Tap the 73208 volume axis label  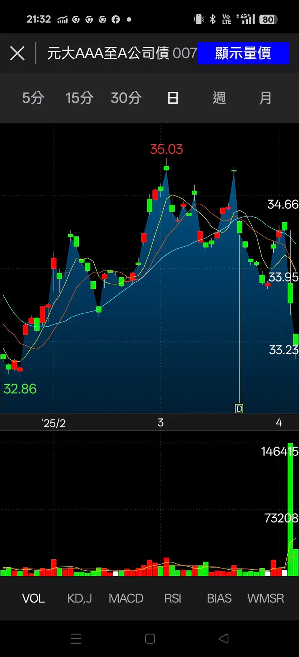(281, 518)
